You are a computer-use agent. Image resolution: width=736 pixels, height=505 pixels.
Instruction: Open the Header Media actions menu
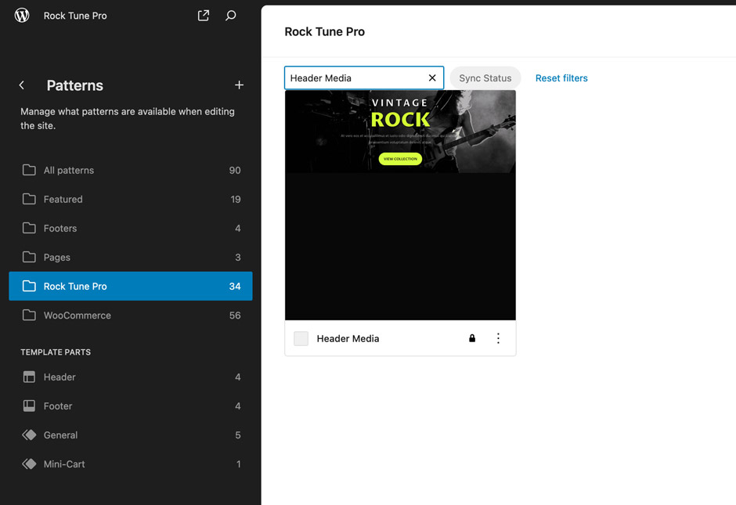[x=498, y=339]
